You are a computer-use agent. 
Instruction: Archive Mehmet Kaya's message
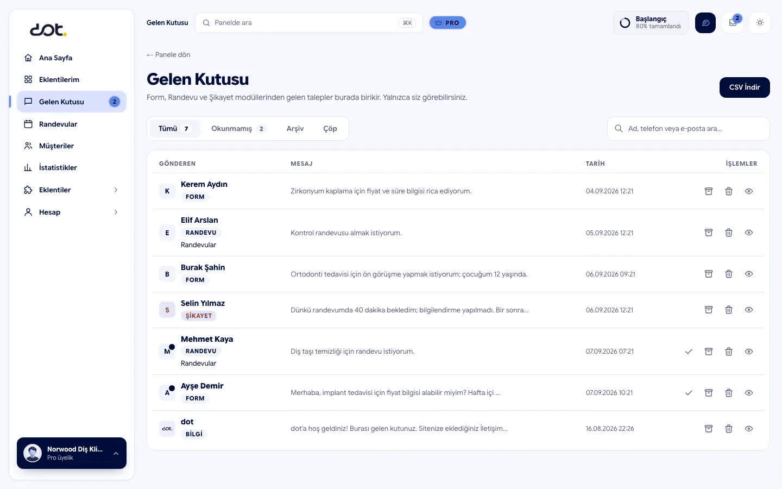click(x=709, y=352)
